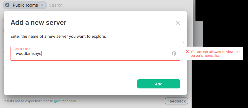Screen dimensions: 248x108
Task: Click the red X icon in error tooltip
Action: (187, 52)
